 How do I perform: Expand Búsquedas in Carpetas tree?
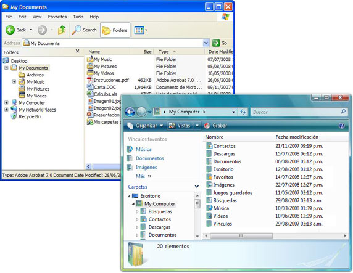point(137,211)
